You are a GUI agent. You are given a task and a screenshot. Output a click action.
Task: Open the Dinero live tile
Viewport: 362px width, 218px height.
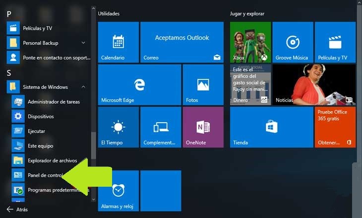pos(250,84)
